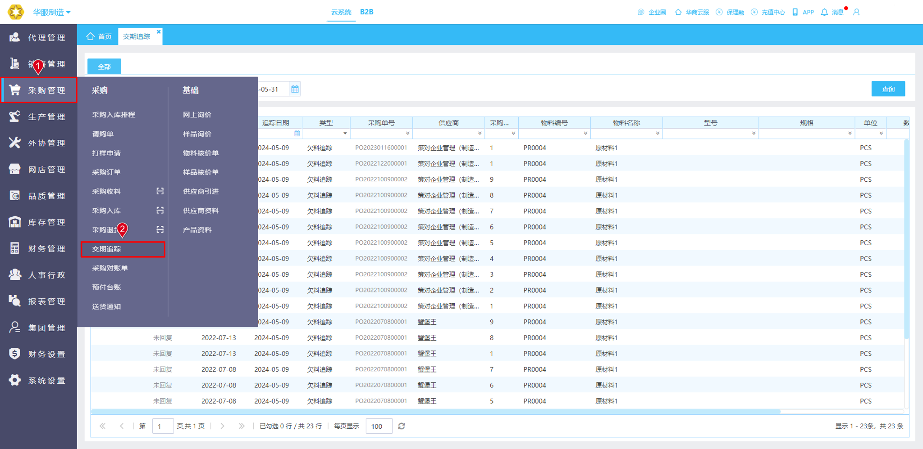Open the 人事行政 sidebar module
Screen dimensions: 923x449
click(38, 275)
